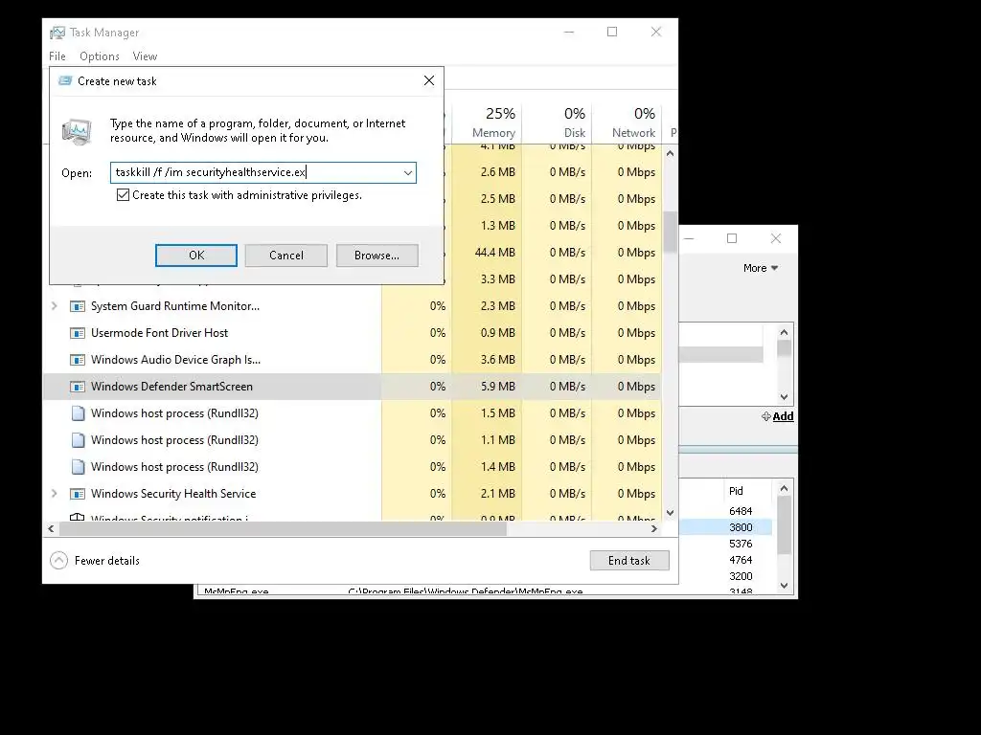981x735 pixels.
Task: Click horizontal scroll right arrow in Task Manager
Action: tap(654, 528)
